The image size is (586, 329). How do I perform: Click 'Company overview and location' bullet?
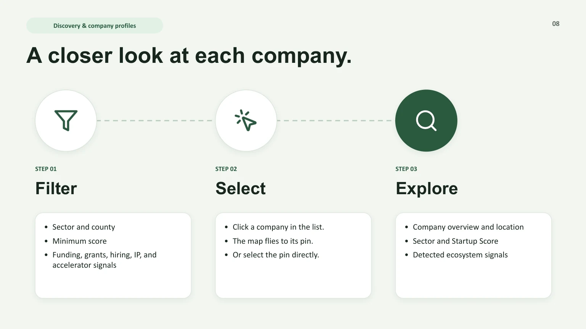point(468,227)
